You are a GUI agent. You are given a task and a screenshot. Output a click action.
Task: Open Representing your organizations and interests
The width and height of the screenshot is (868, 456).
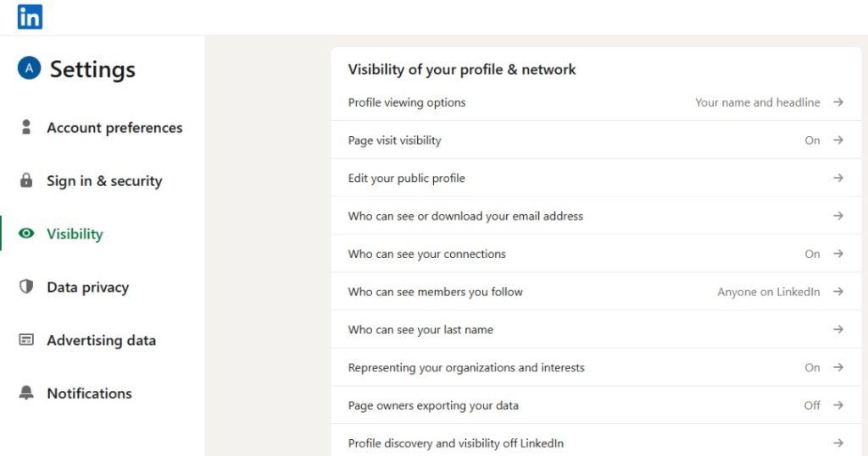466,367
